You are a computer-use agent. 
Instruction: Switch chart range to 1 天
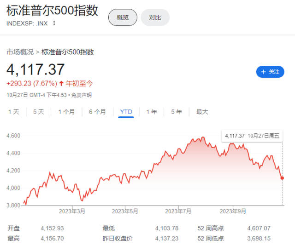click(x=14, y=112)
